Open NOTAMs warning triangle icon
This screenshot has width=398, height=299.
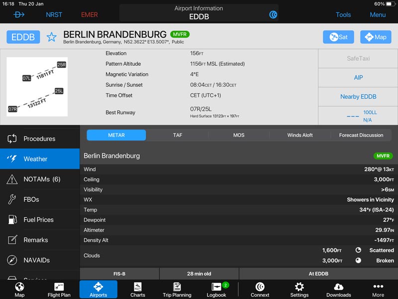pos(12,179)
